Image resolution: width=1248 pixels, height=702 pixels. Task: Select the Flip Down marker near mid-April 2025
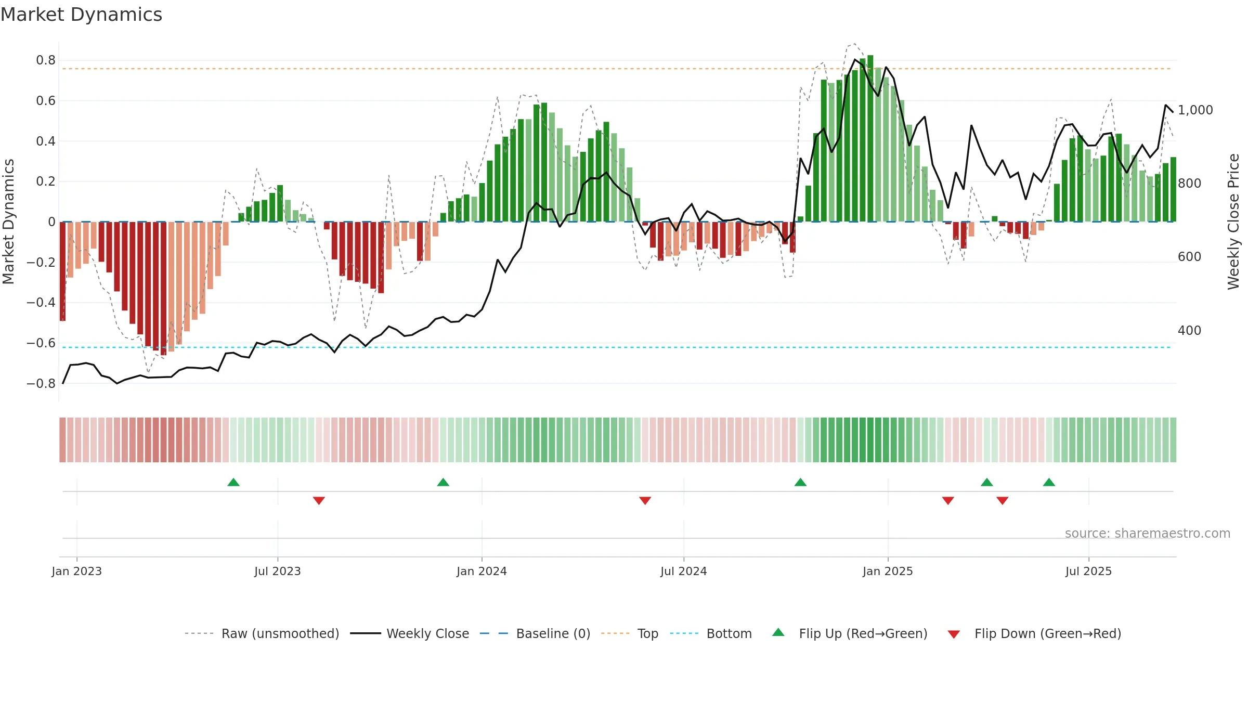tap(1003, 501)
